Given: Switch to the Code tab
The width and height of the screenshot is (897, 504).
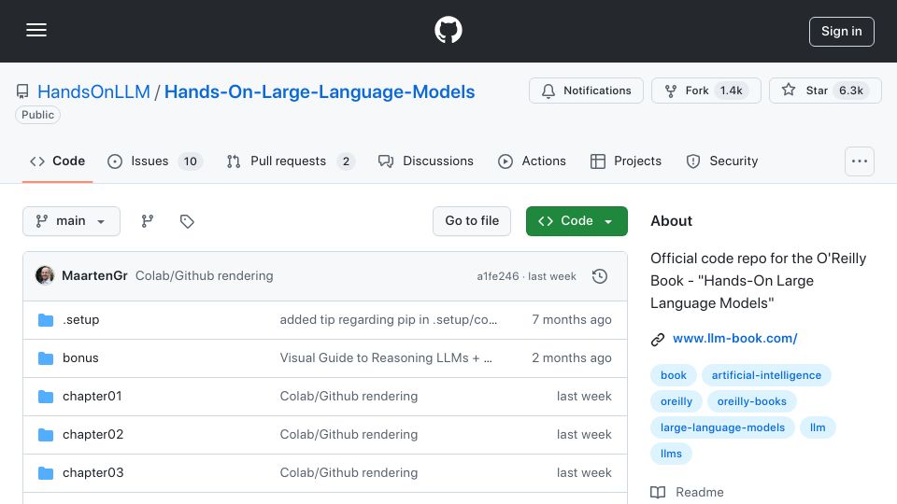Looking at the screenshot, I should tap(57, 161).
